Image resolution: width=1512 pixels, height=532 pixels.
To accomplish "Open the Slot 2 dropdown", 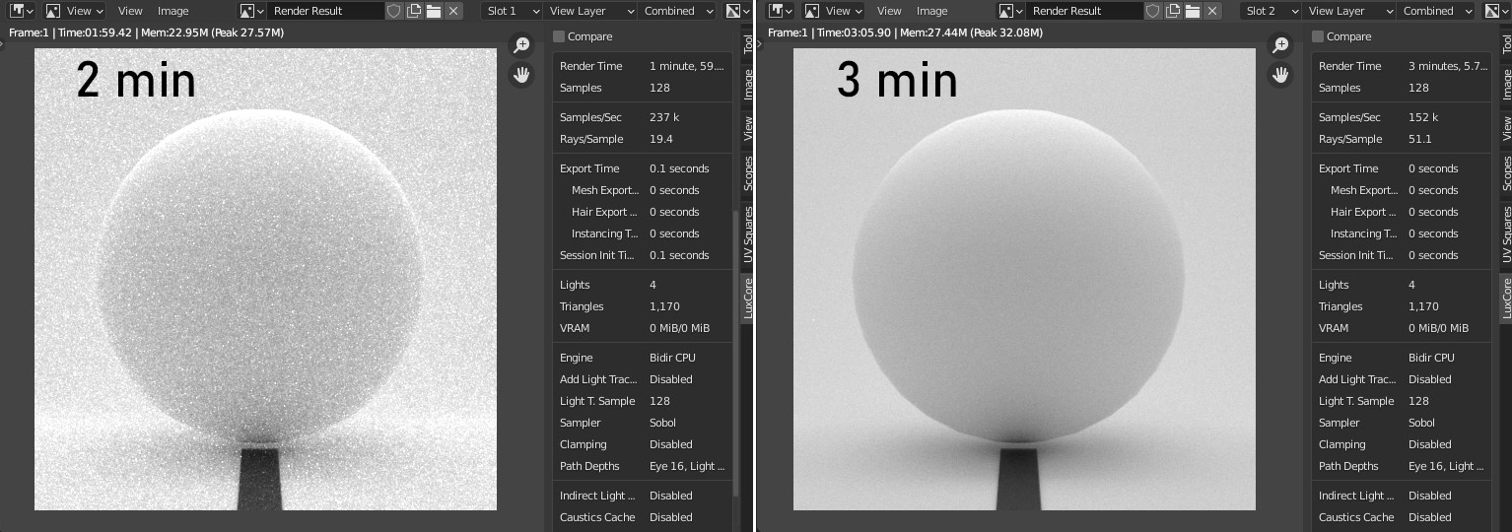I will tap(1271, 11).
